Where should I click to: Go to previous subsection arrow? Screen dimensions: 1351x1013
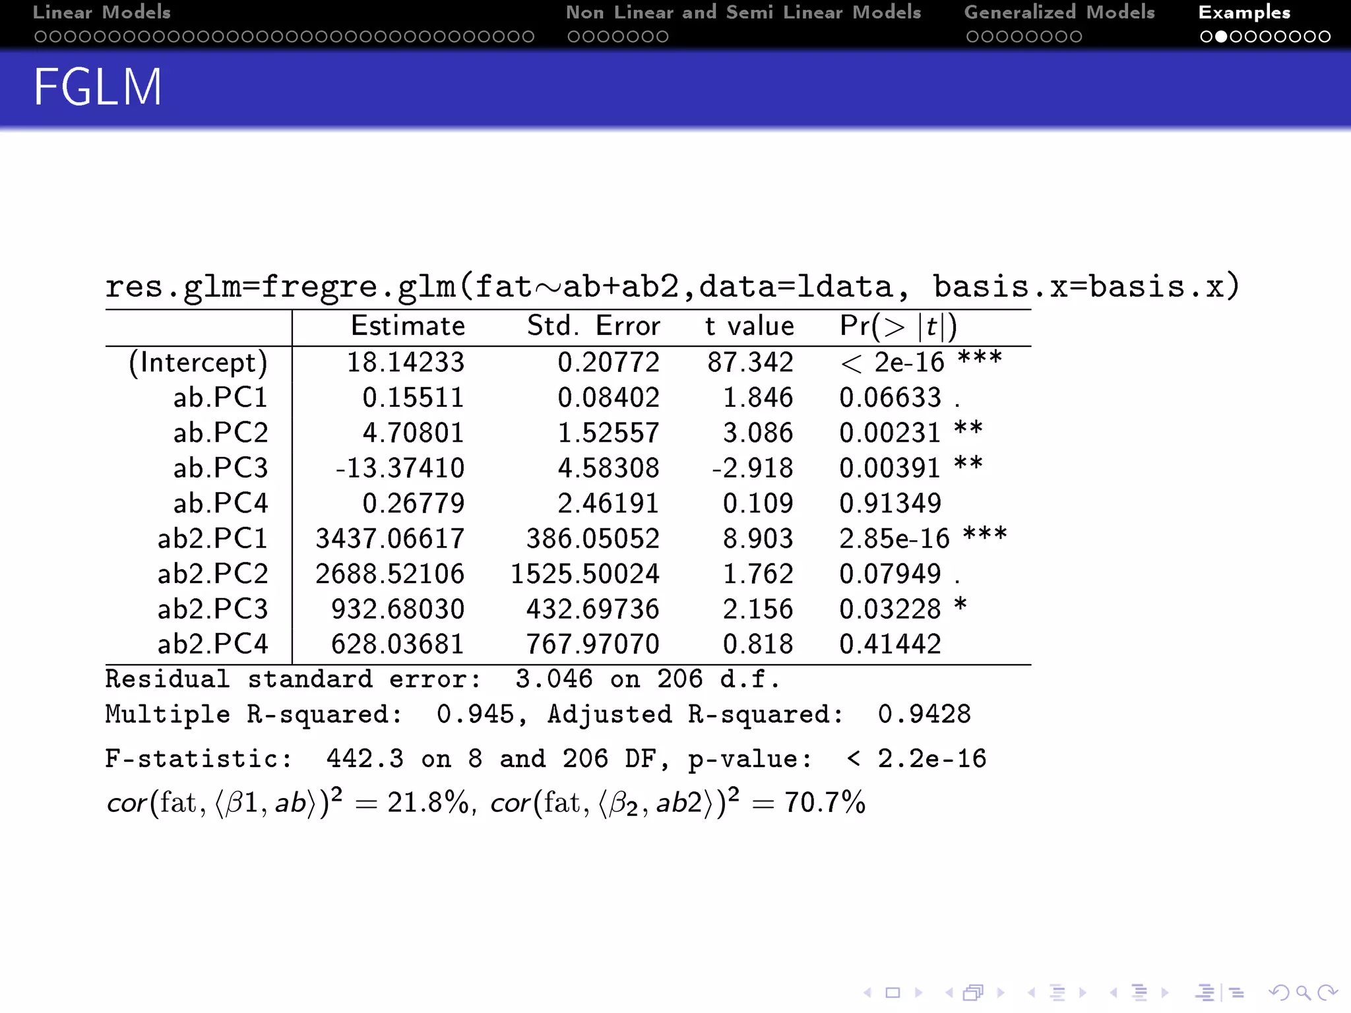pos(1032,993)
